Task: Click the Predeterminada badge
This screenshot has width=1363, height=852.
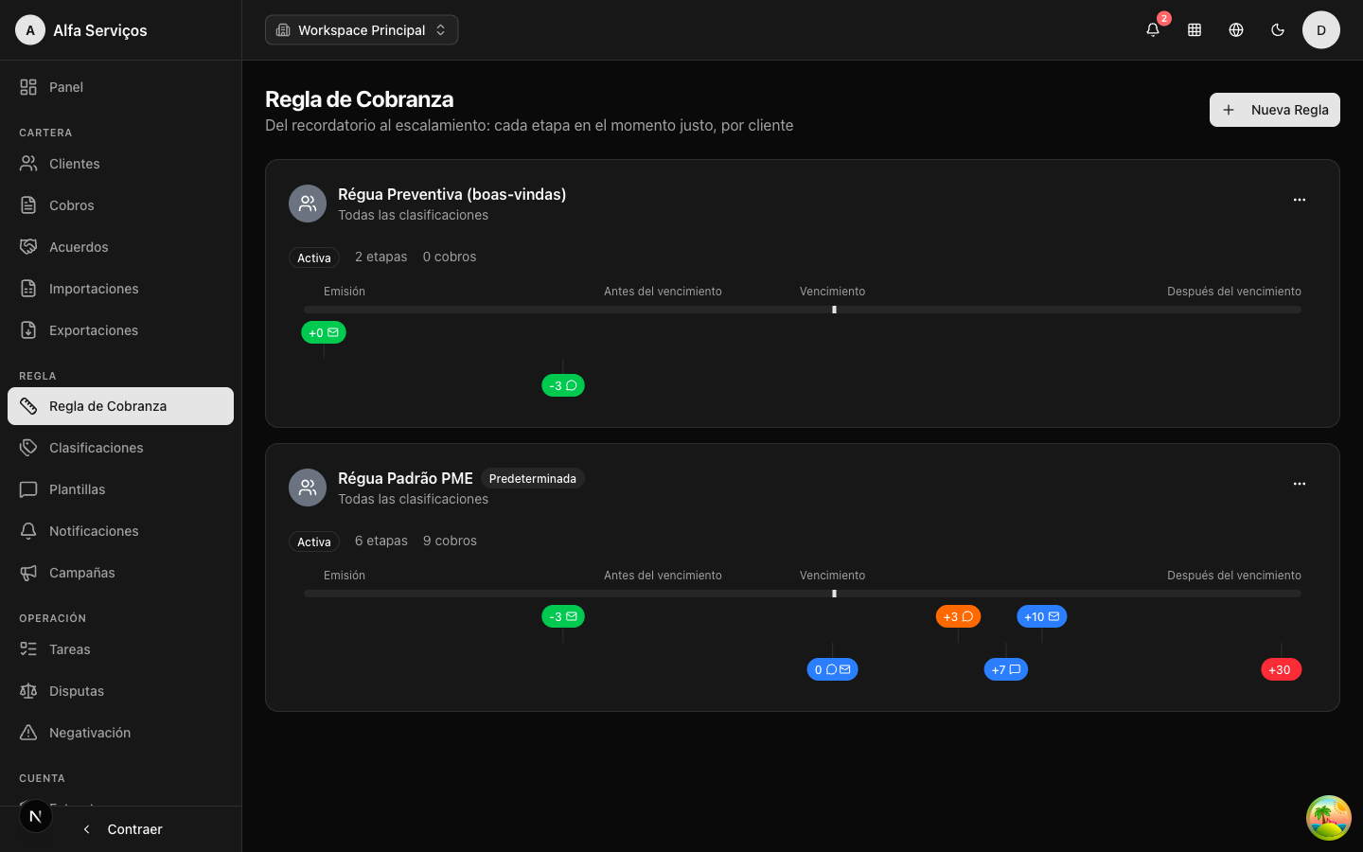Action: 533,479
